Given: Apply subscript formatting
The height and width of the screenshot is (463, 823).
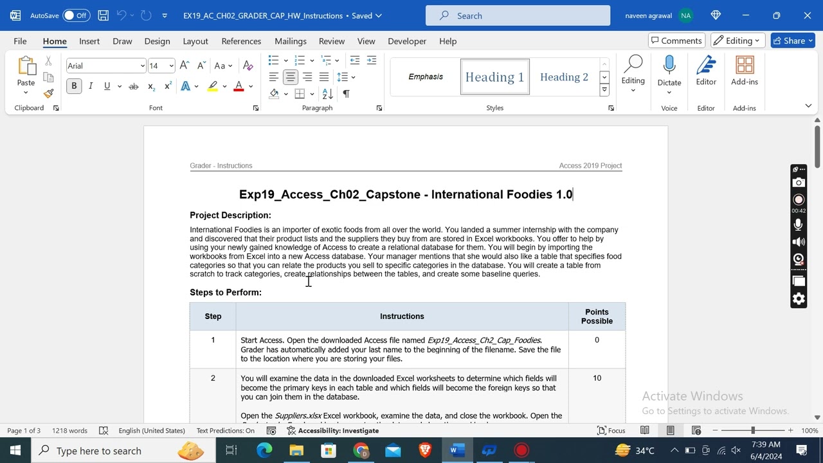Looking at the screenshot, I should (x=151, y=86).
